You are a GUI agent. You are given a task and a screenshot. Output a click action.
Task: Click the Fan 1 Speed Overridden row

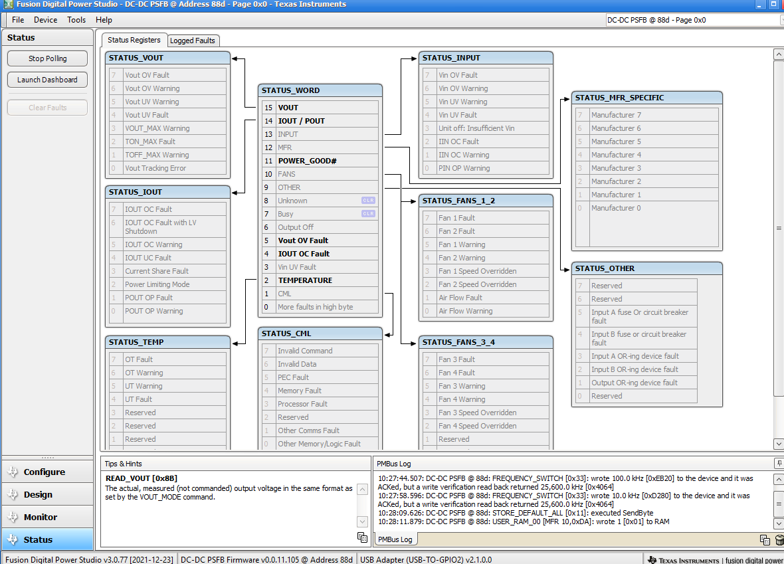tap(486, 271)
